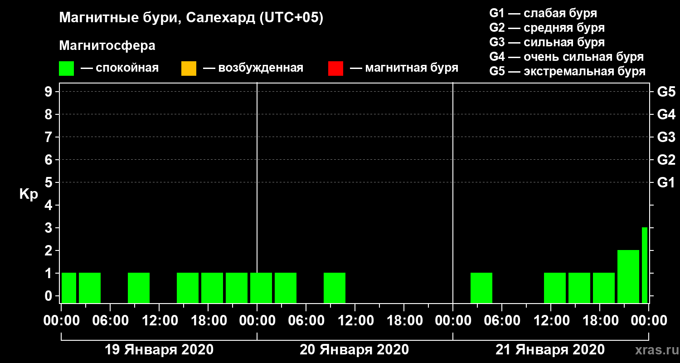Viewport: 680px width, 363px height.
Task: Click 21 January bar before 06:00
Action: [481, 288]
